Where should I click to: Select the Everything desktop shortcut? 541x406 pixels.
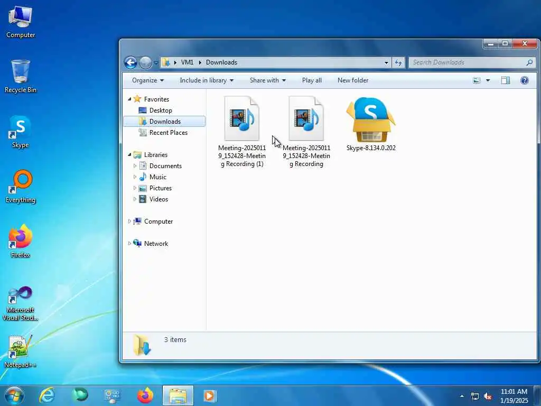coord(21,187)
